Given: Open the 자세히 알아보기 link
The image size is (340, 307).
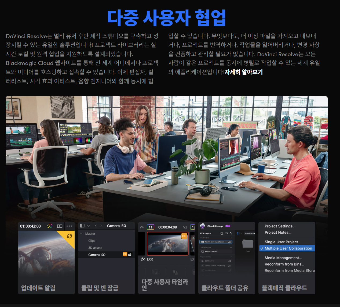Looking at the screenshot, I should coord(244,72).
